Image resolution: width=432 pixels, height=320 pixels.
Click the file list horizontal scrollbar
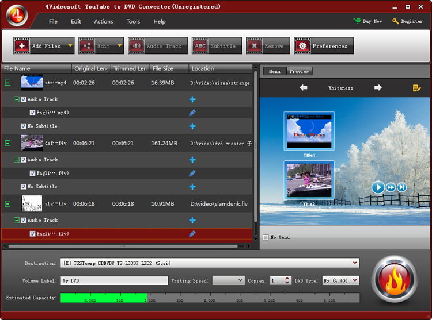coord(123,246)
